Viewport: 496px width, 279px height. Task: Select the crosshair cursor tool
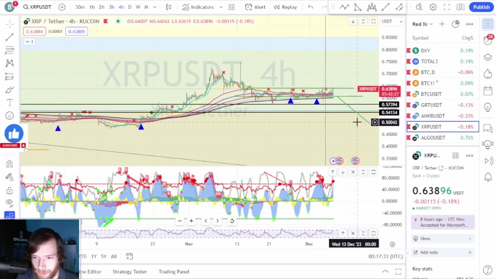(10, 24)
